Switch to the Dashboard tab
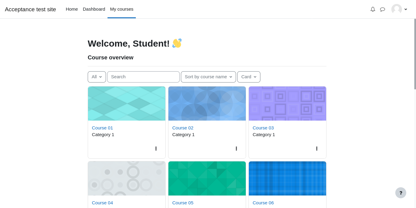This screenshot has height=208, width=416. 94,9
